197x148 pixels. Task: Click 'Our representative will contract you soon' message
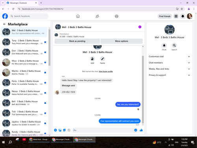tap(120, 121)
